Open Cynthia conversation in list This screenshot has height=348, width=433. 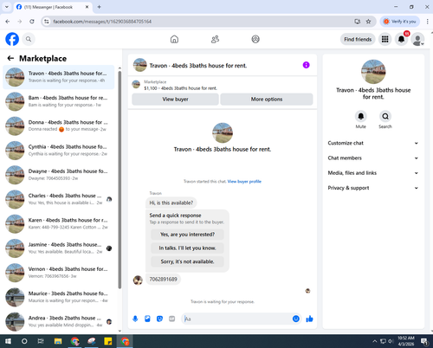(x=59, y=151)
